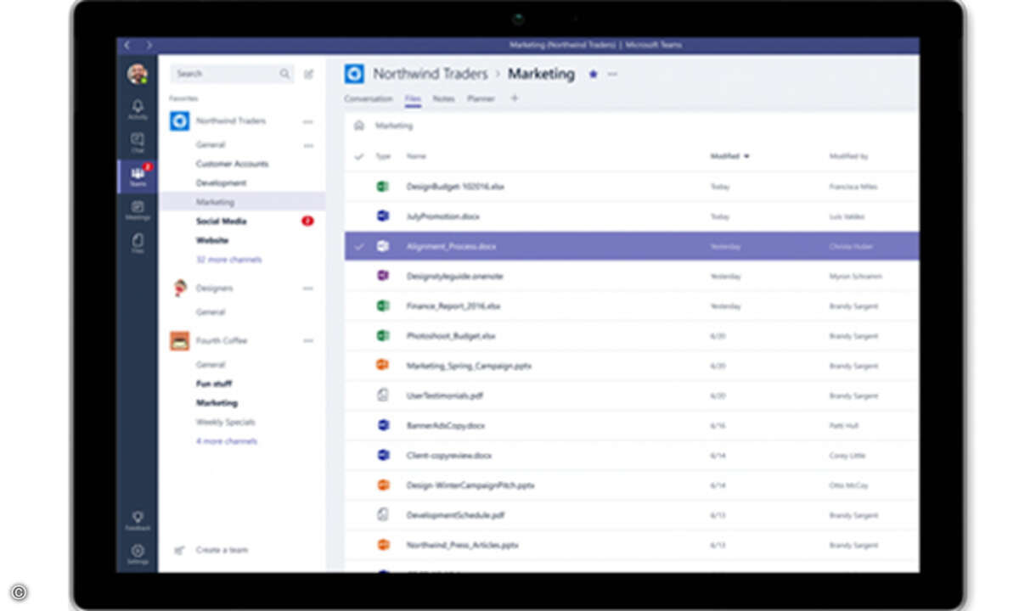Open the more options menu for Designers team
Viewport: 1019px width, 611px height.
point(308,289)
